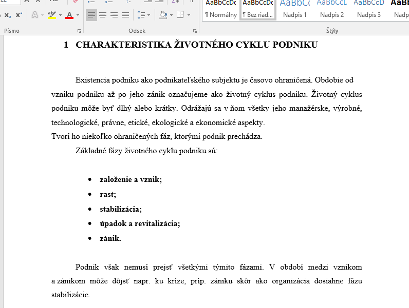Click the shading paint bucket icon
The image size is (409, 308).
162,15
